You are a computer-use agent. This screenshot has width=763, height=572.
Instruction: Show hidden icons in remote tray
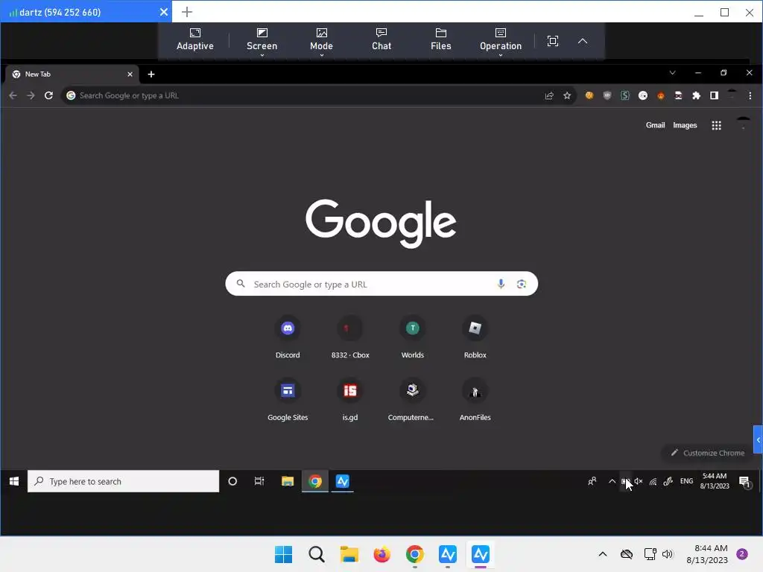pos(612,481)
